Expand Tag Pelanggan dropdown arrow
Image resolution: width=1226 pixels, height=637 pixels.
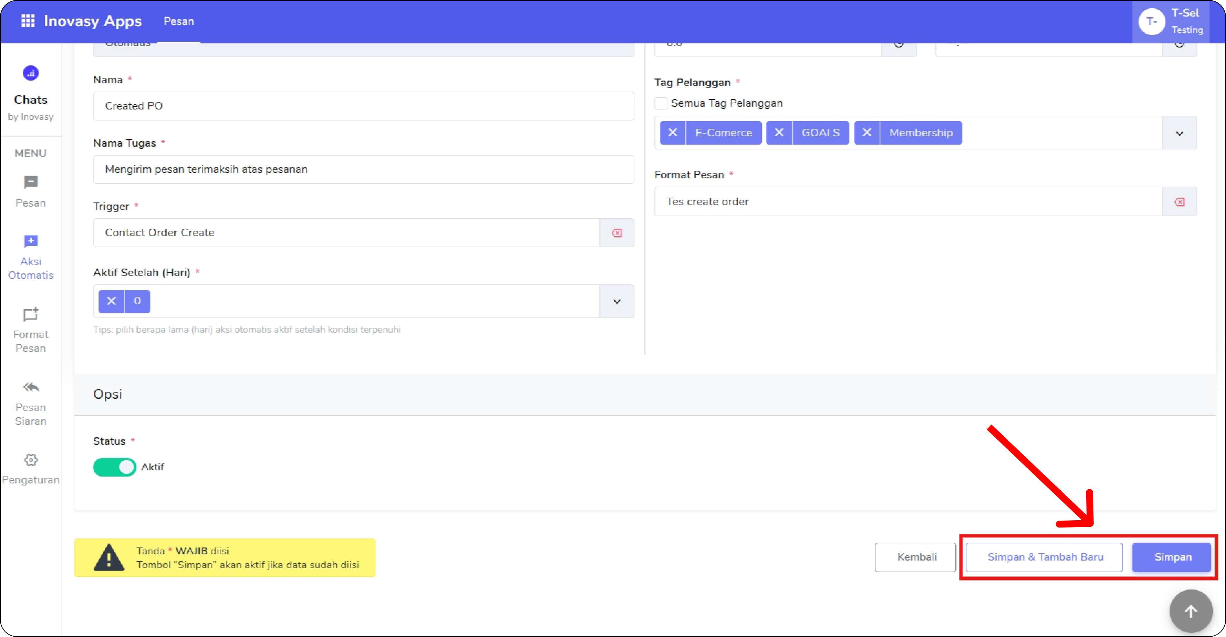1179,133
